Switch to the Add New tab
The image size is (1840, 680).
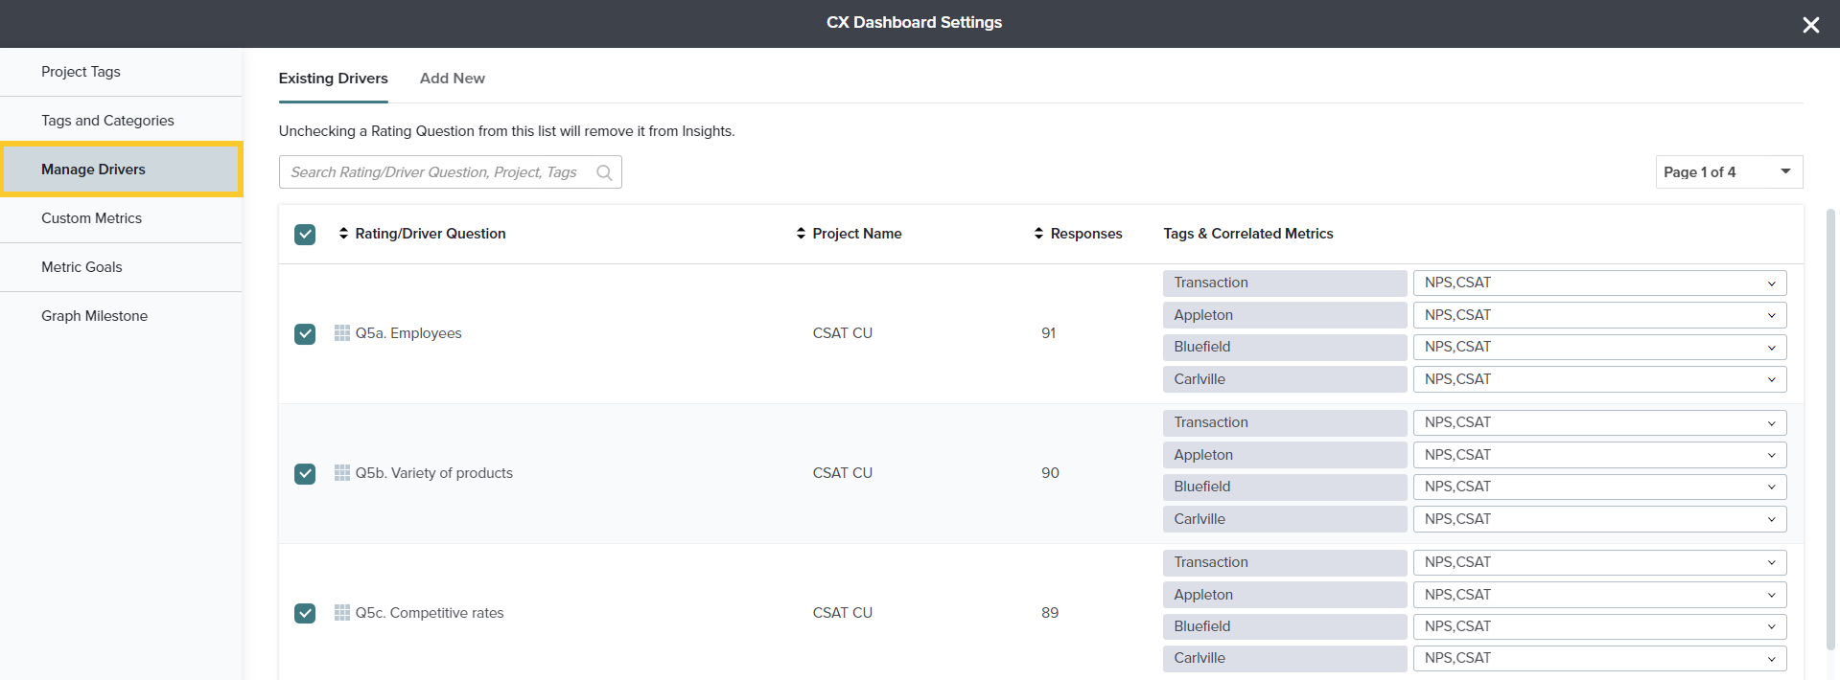pos(452,79)
